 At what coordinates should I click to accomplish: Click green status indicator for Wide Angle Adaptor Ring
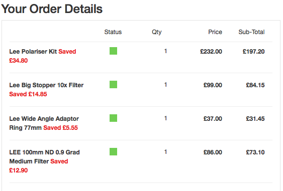tap(113, 118)
